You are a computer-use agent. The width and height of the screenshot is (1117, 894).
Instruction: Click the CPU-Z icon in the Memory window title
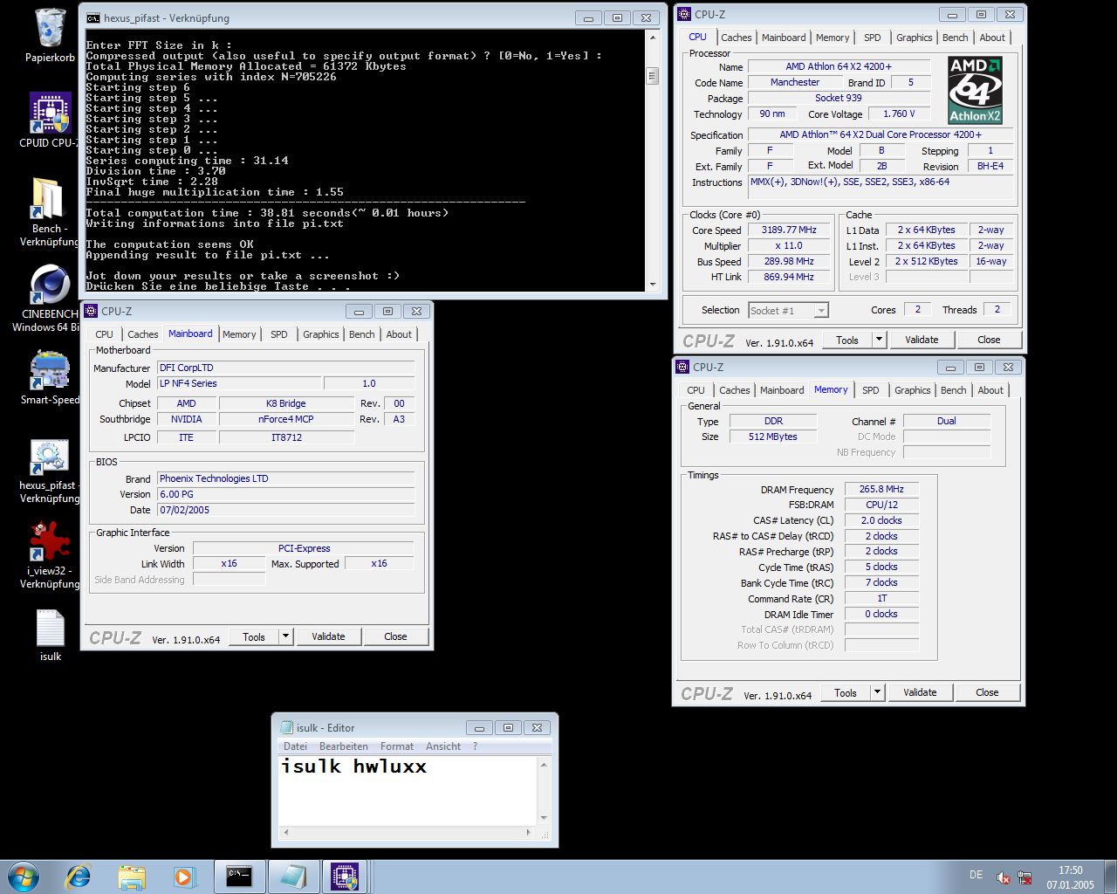click(x=683, y=367)
